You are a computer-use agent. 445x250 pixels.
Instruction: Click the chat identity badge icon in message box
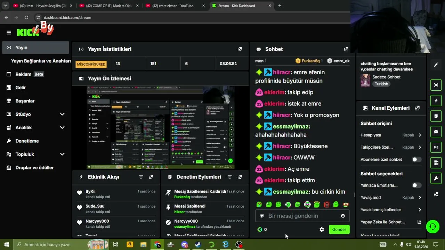point(262,216)
